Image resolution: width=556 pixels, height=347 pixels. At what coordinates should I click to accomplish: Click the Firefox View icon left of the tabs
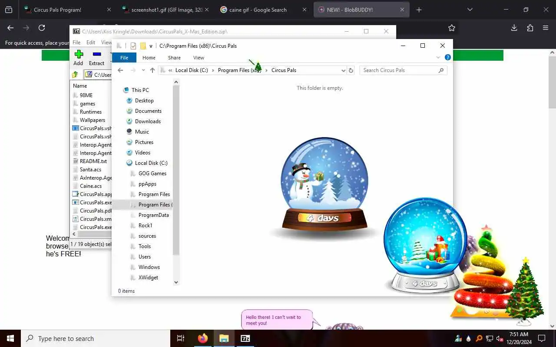click(8, 10)
